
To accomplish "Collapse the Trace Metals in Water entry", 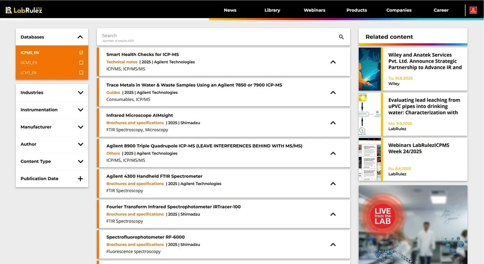I will point(333,92).
